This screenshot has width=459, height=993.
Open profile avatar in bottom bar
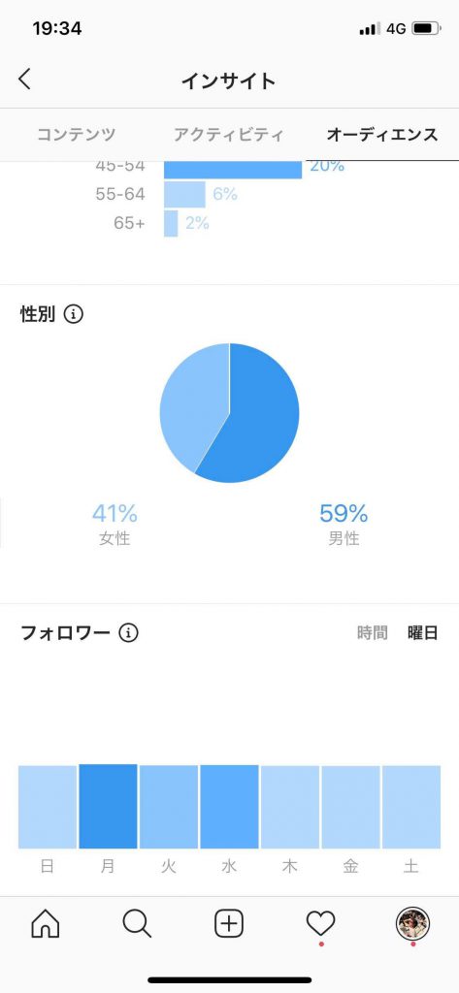coord(412,924)
